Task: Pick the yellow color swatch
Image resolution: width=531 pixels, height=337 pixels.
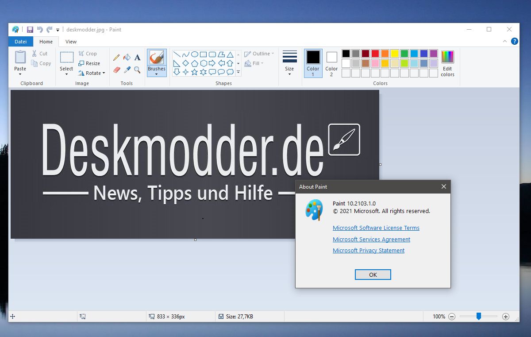Action: 395,54
